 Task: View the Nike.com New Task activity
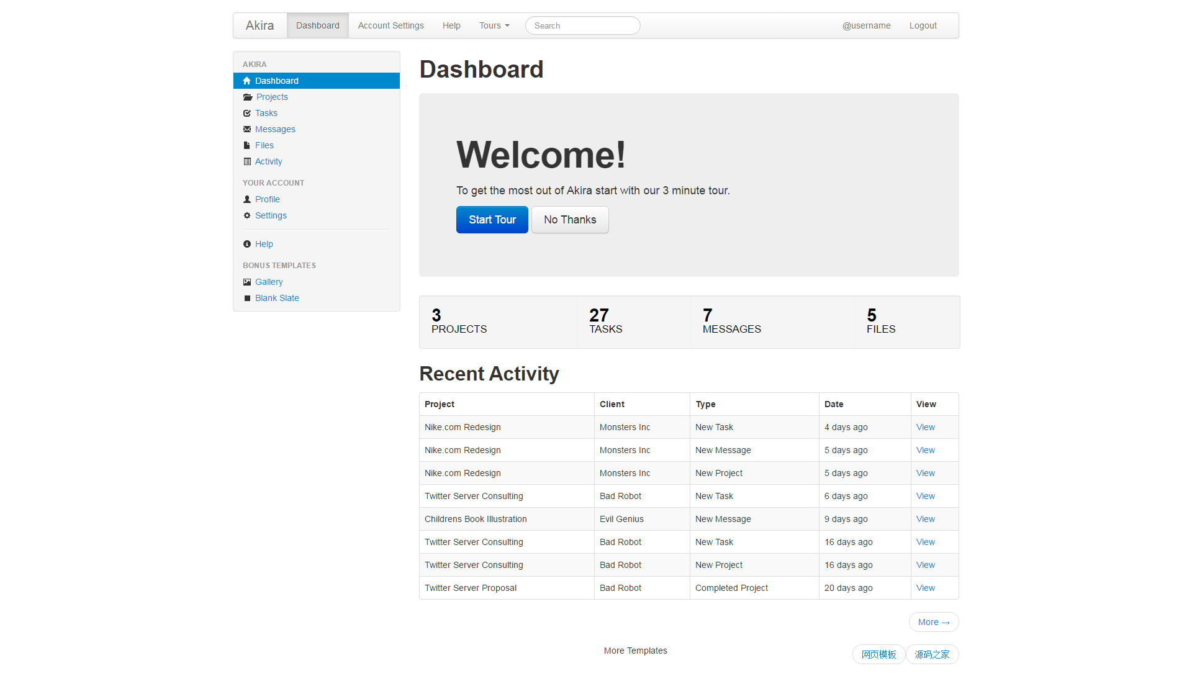click(925, 427)
